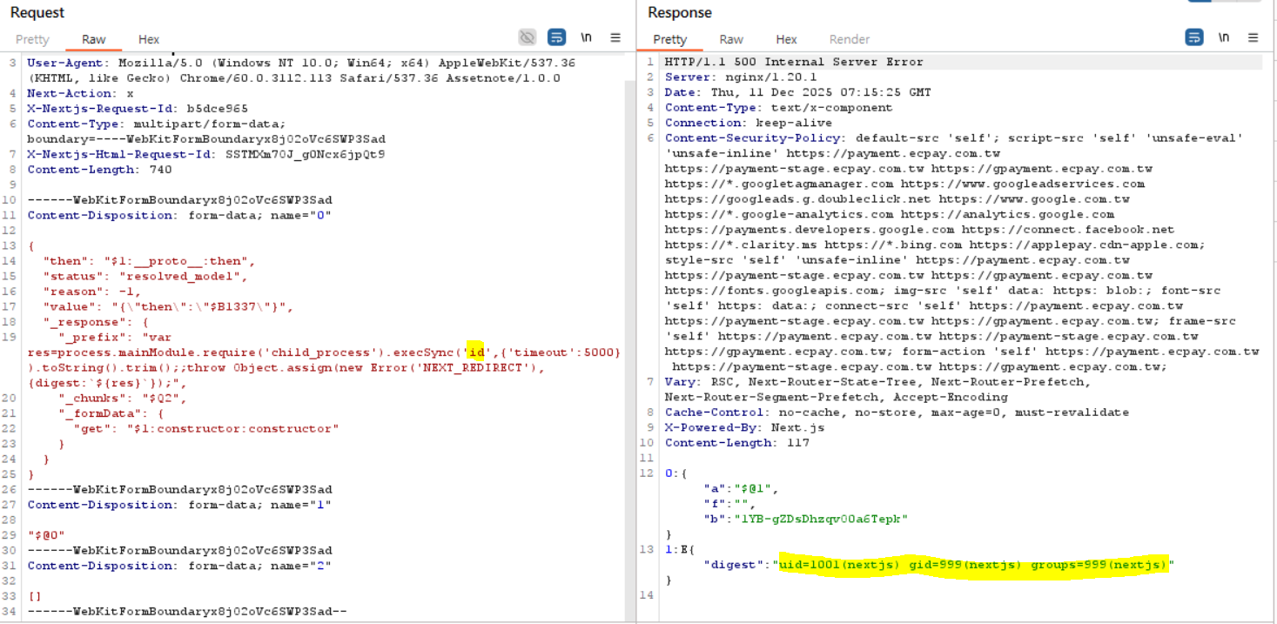The width and height of the screenshot is (1277, 624).
Task: Open Request panel hamburger options menu
Action: pyautogui.click(x=615, y=37)
